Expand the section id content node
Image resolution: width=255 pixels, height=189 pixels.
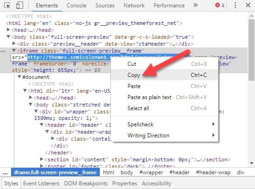42,159
